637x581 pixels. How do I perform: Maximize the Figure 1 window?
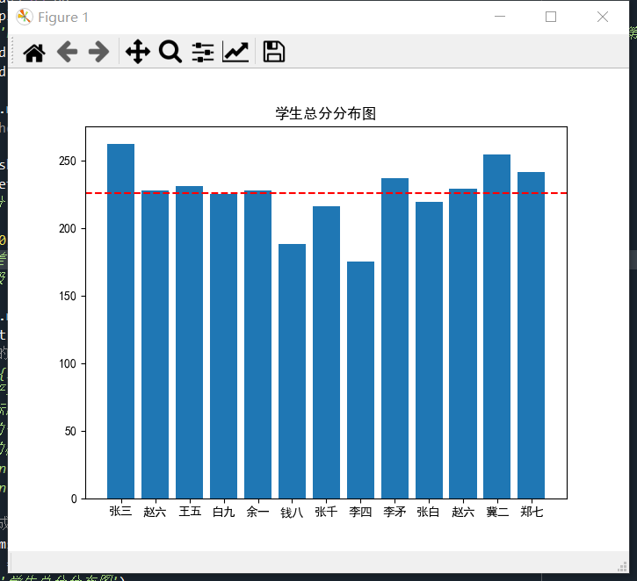[551, 17]
